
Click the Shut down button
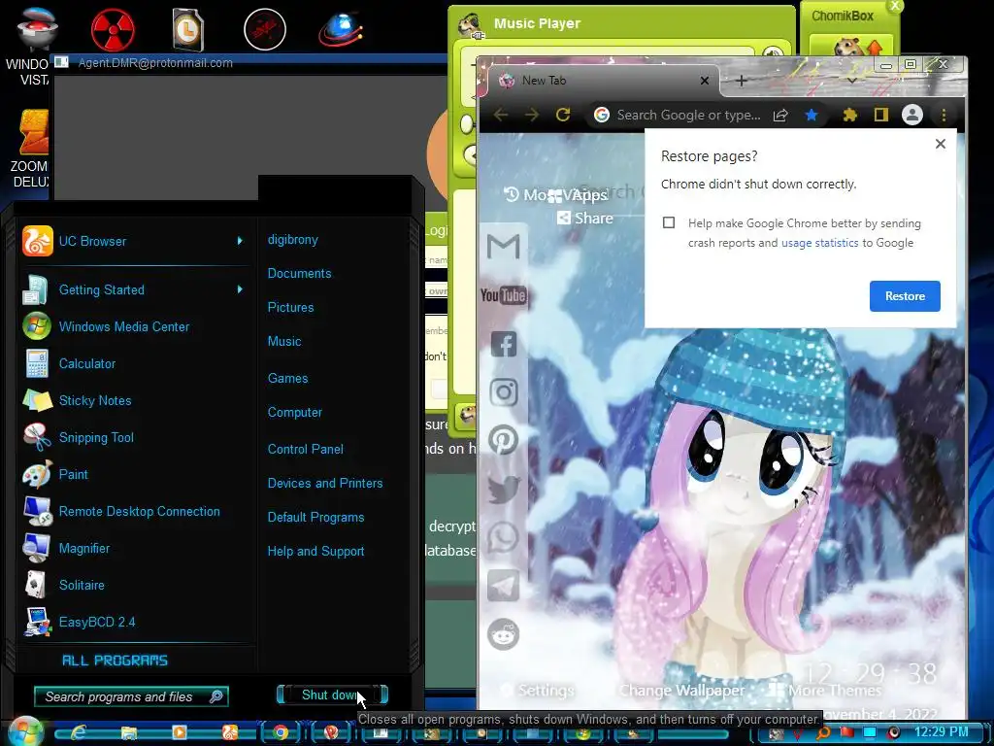(331, 695)
